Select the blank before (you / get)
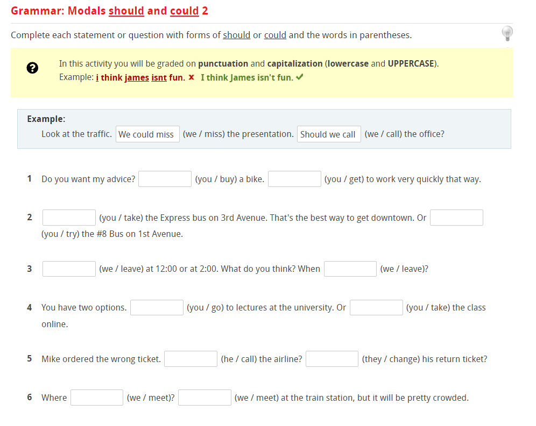Image resolution: width=536 pixels, height=426 pixels. pyautogui.click(x=294, y=179)
